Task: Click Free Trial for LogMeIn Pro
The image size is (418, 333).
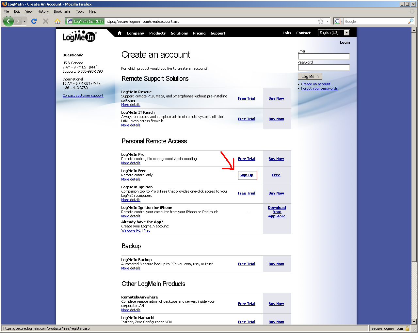Action: coord(247,159)
